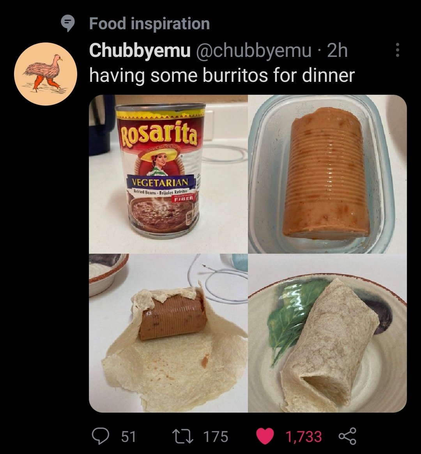Click the 1,733 likes count
Viewport: 421px width, 454px height.
coord(304,436)
